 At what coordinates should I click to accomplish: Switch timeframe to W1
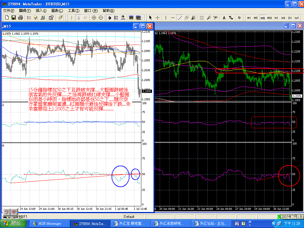297,18
